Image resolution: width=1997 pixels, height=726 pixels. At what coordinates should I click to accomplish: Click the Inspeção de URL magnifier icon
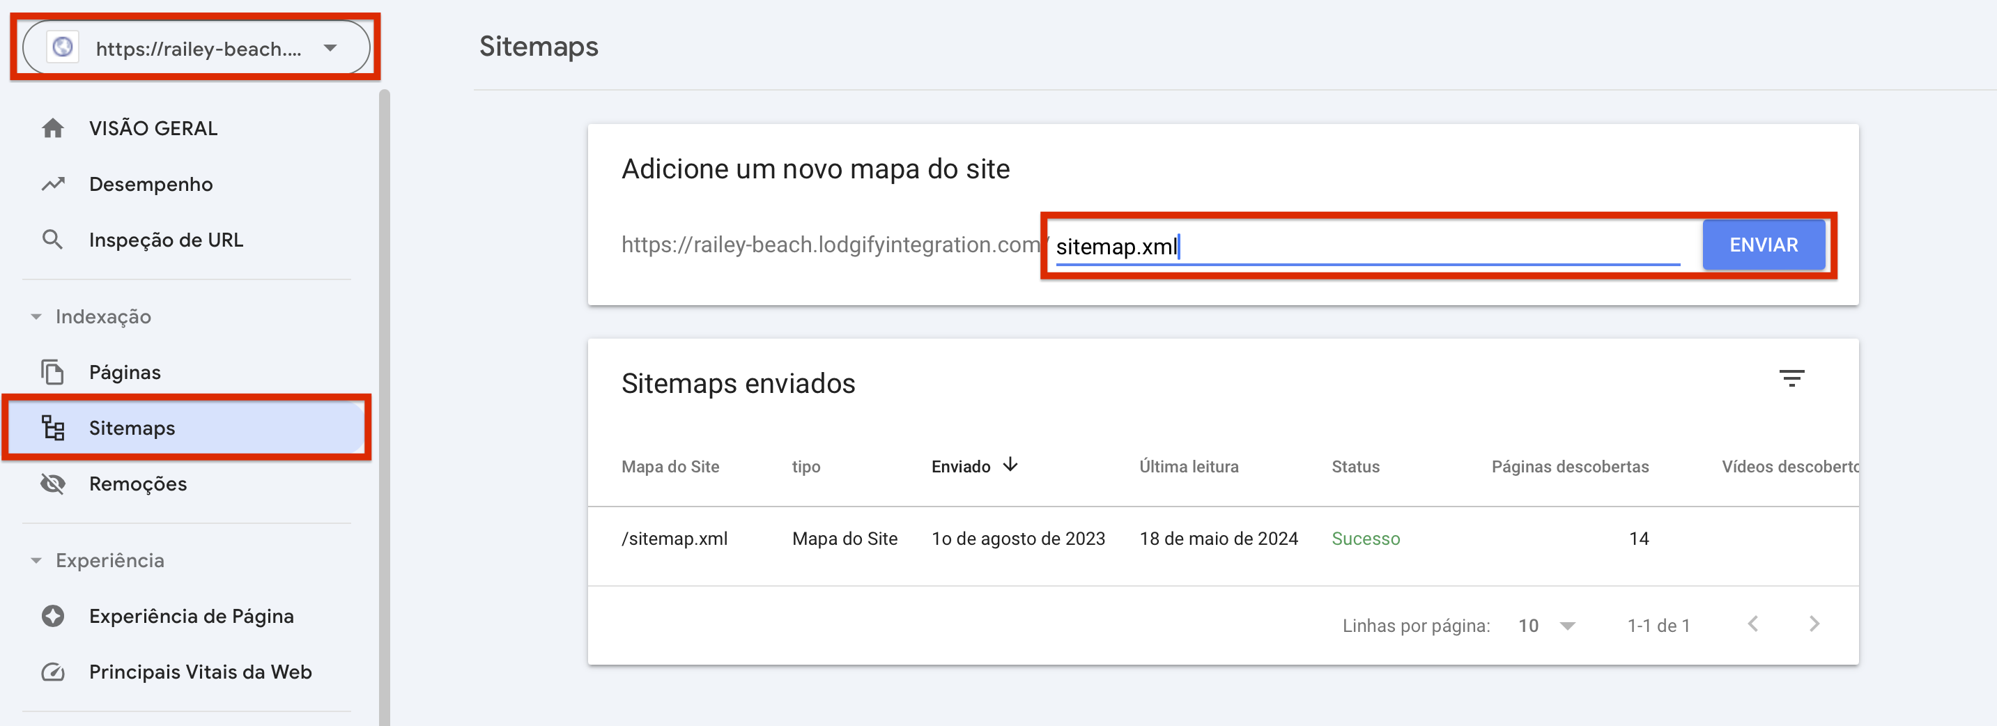[53, 240]
